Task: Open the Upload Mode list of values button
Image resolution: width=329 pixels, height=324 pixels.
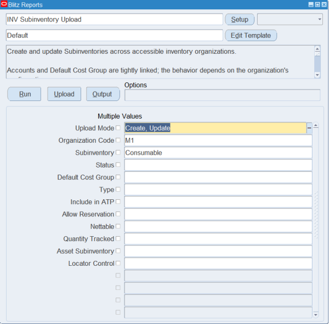Action: pyautogui.click(x=309, y=128)
